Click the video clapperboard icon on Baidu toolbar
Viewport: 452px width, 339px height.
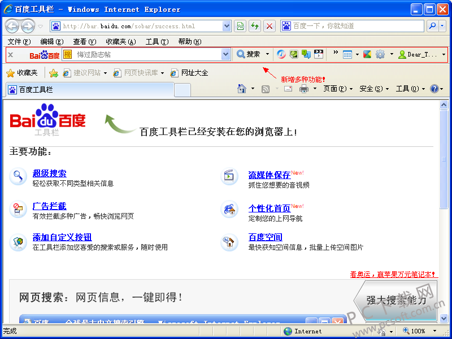click(x=319, y=54)
